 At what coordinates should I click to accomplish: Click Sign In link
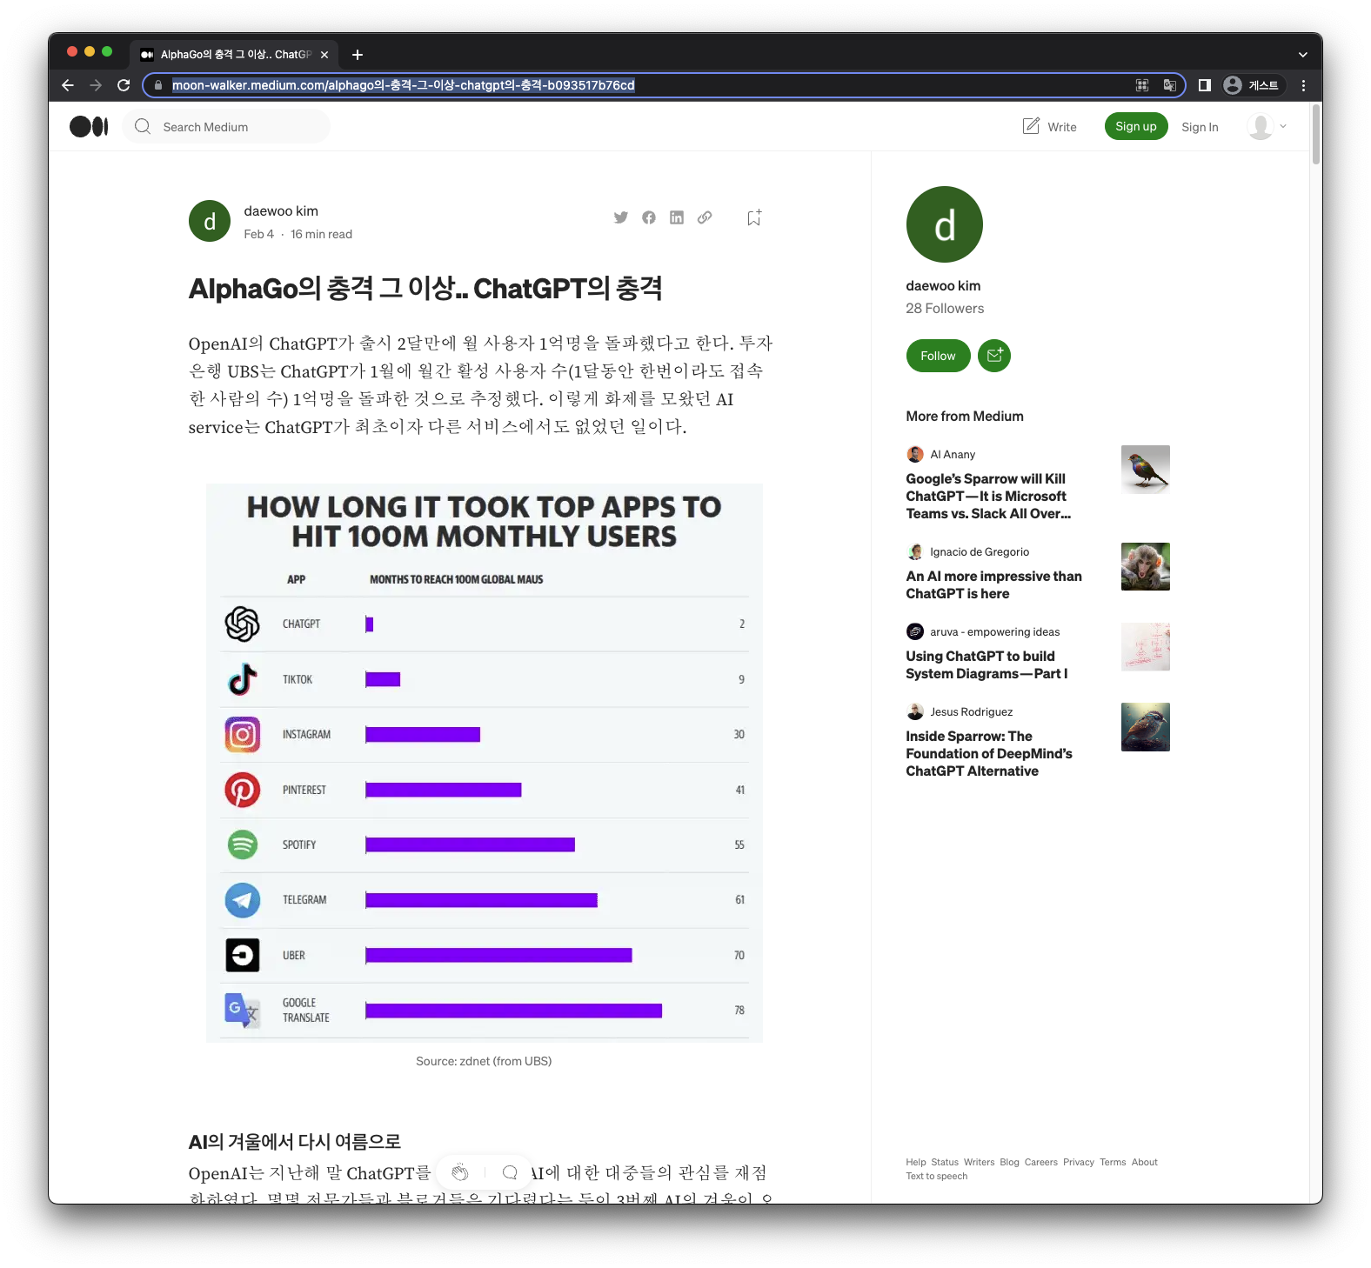click(x=1200, y=127)
